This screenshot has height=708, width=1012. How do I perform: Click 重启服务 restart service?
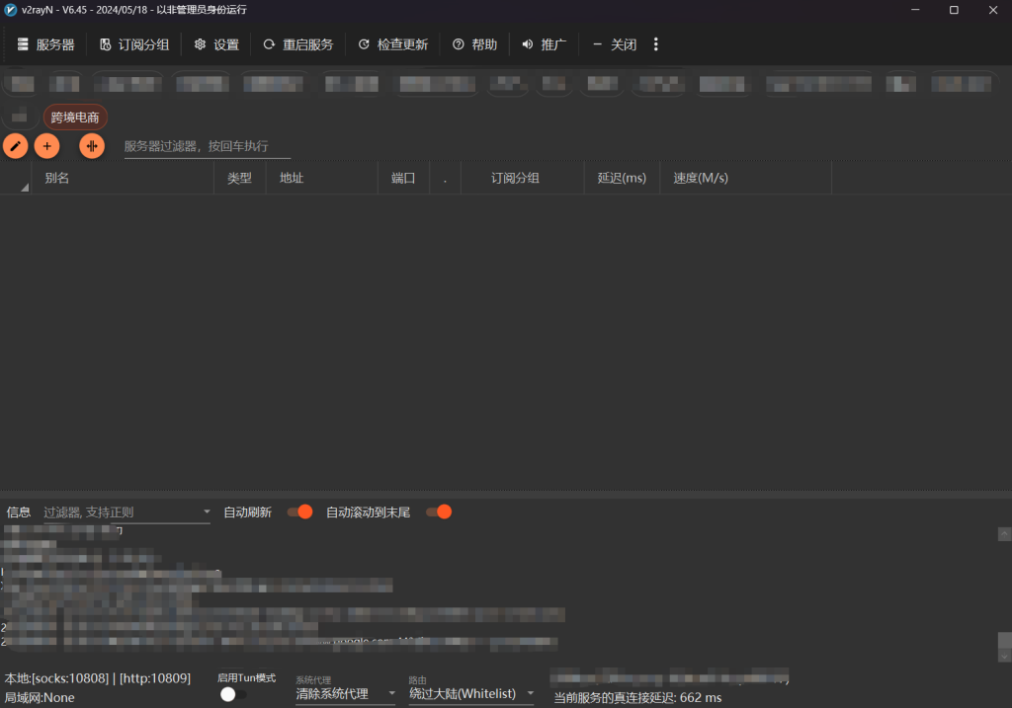pos(297,44)
